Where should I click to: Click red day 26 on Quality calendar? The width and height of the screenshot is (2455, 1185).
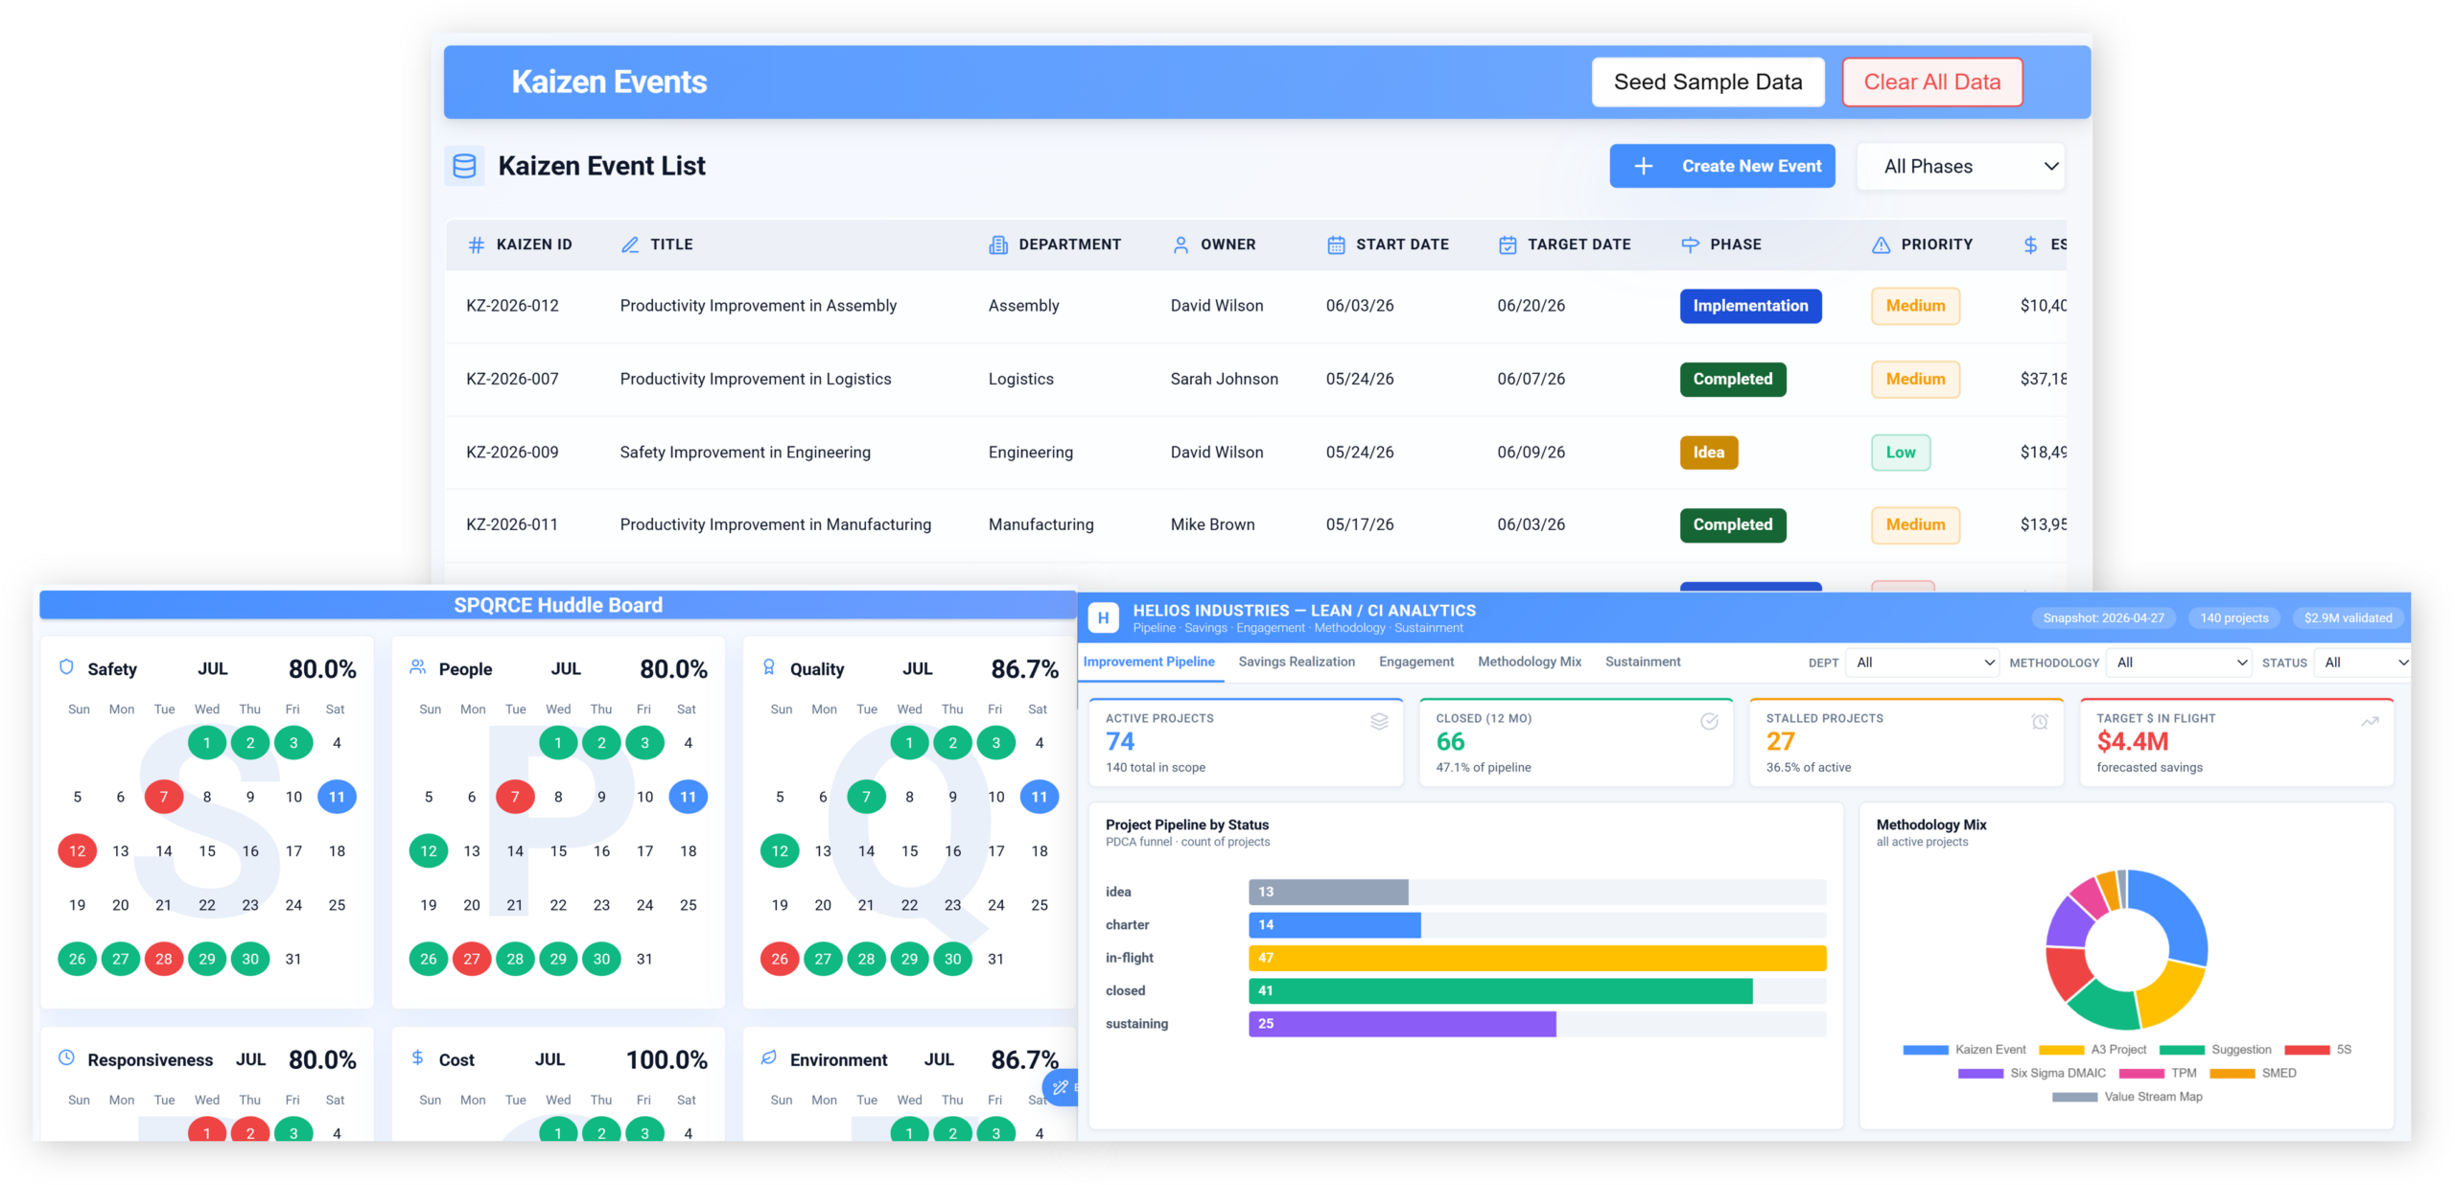(780, 959)
